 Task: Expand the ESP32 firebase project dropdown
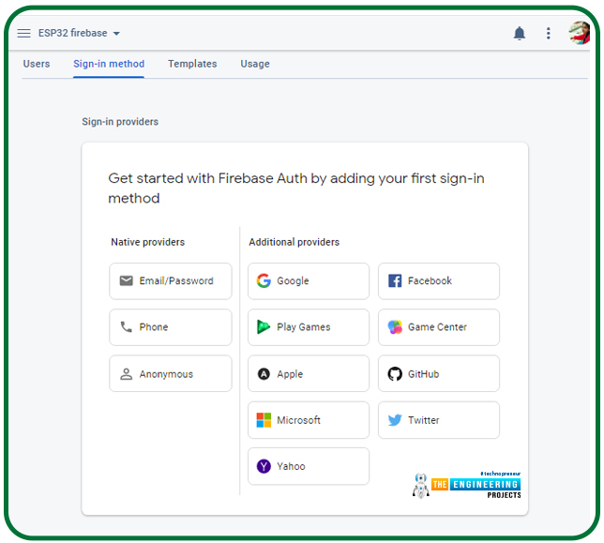(x=116, y=34)
